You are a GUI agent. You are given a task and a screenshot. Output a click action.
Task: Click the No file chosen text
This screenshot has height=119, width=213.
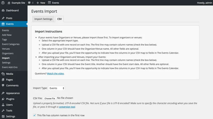(x=65, y=98)
